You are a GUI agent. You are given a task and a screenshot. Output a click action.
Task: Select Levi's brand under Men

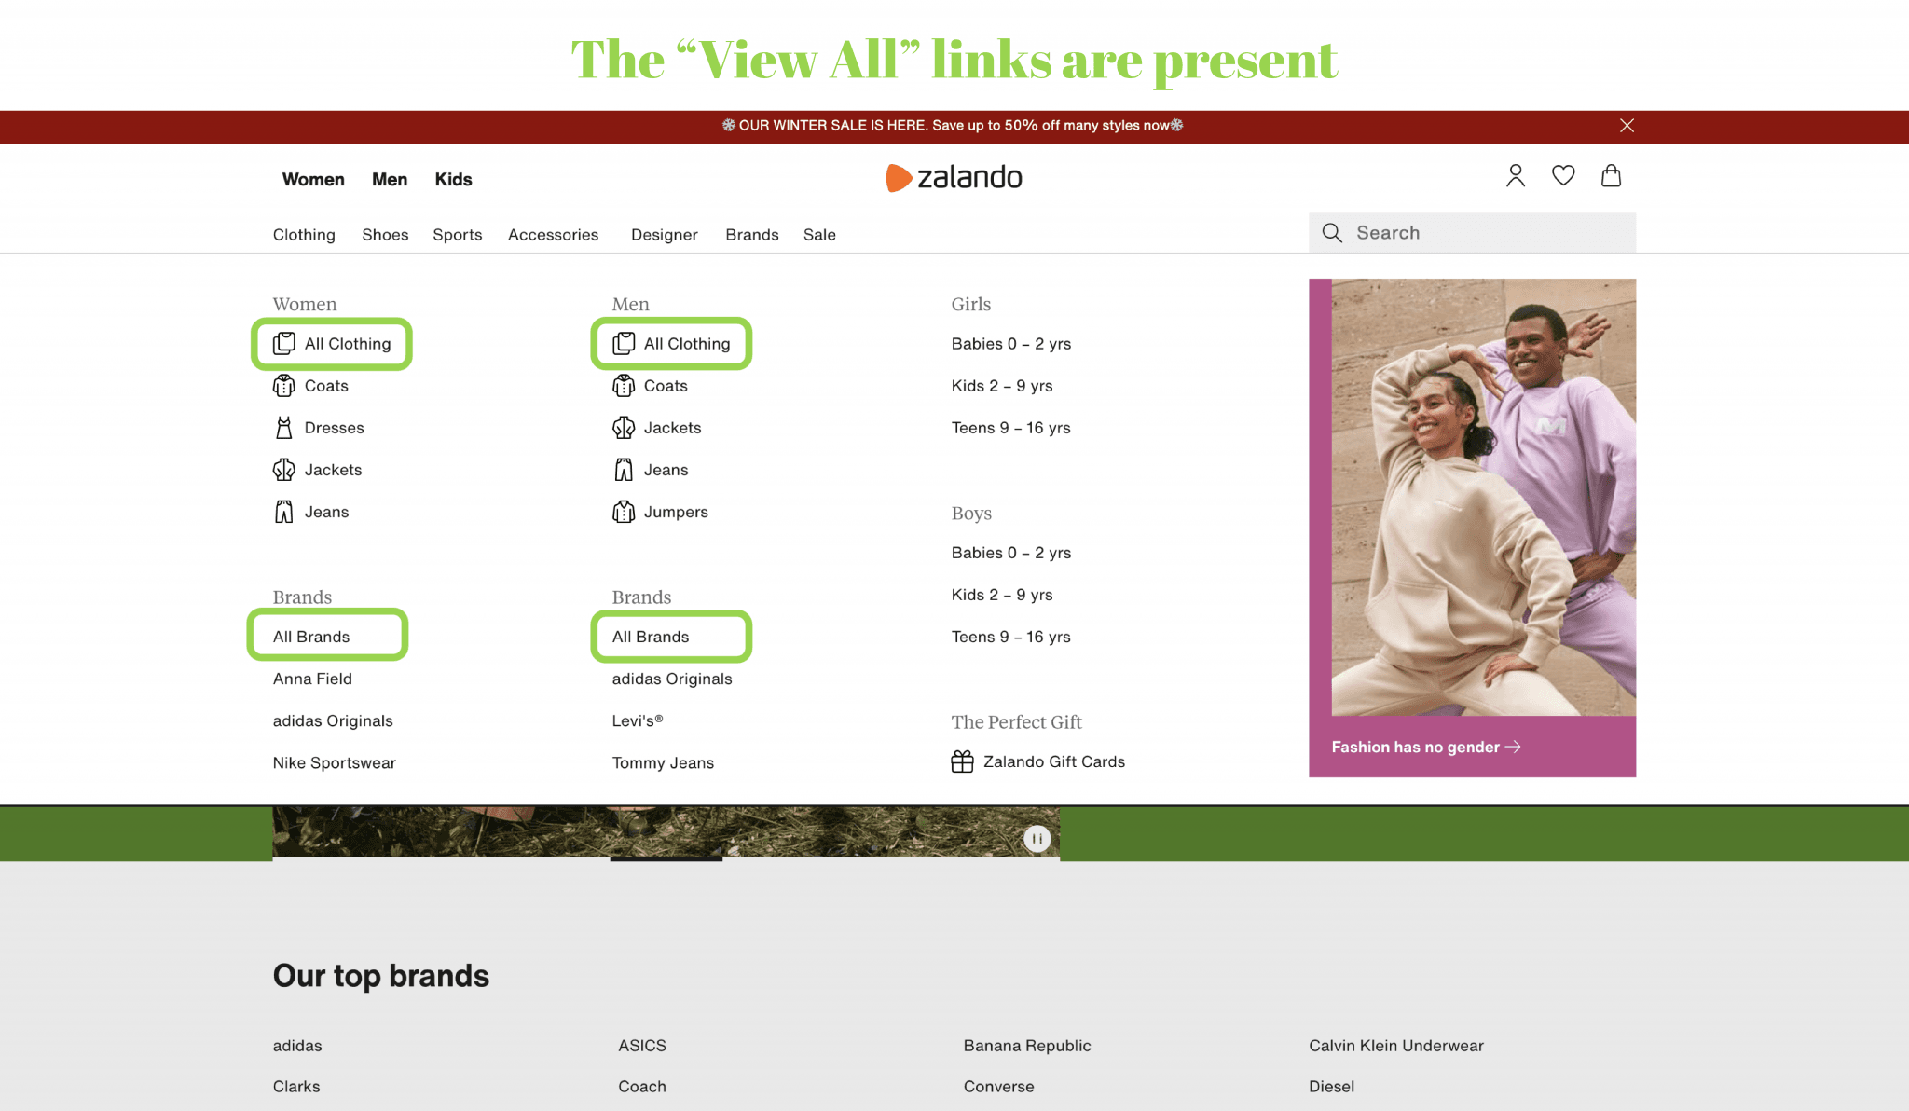click(638, 720)
